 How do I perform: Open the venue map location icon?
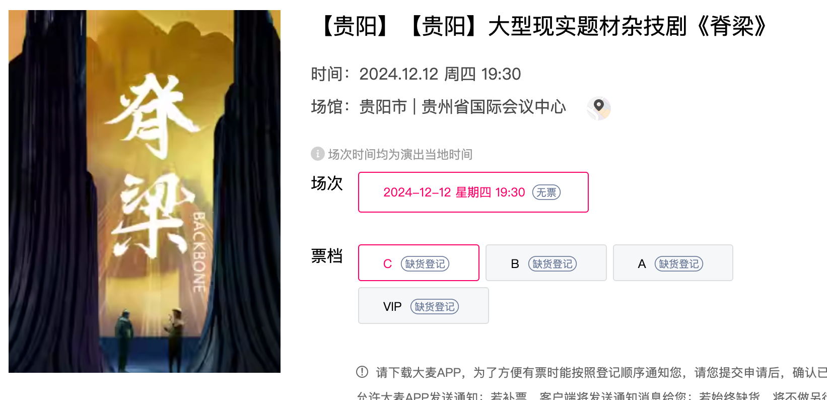[x=598, y=108]
